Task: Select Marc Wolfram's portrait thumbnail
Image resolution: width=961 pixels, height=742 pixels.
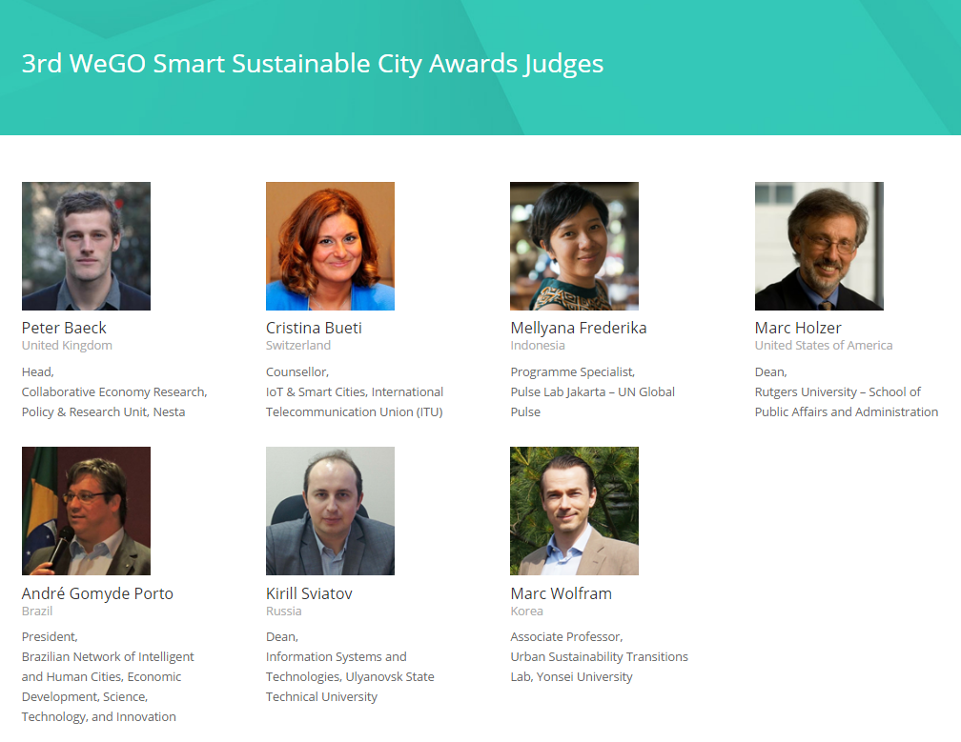Action: (x=574, y=511)
